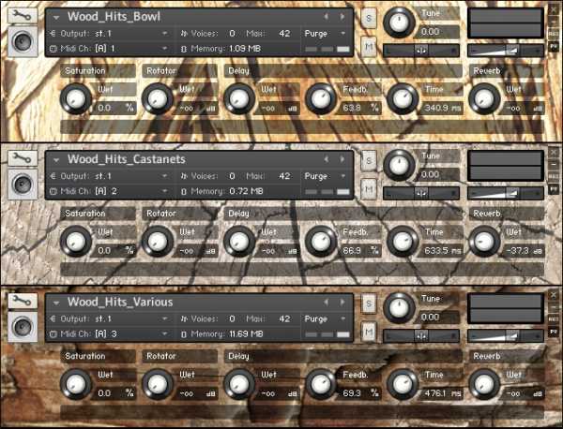
Task: Click the Wood_Hits_Castanets instrument name
Action: (x=126, y=159)
